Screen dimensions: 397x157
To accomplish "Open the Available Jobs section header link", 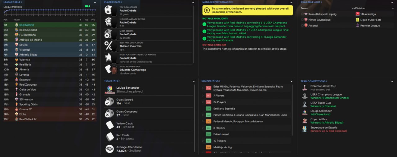I will [311, 2].
